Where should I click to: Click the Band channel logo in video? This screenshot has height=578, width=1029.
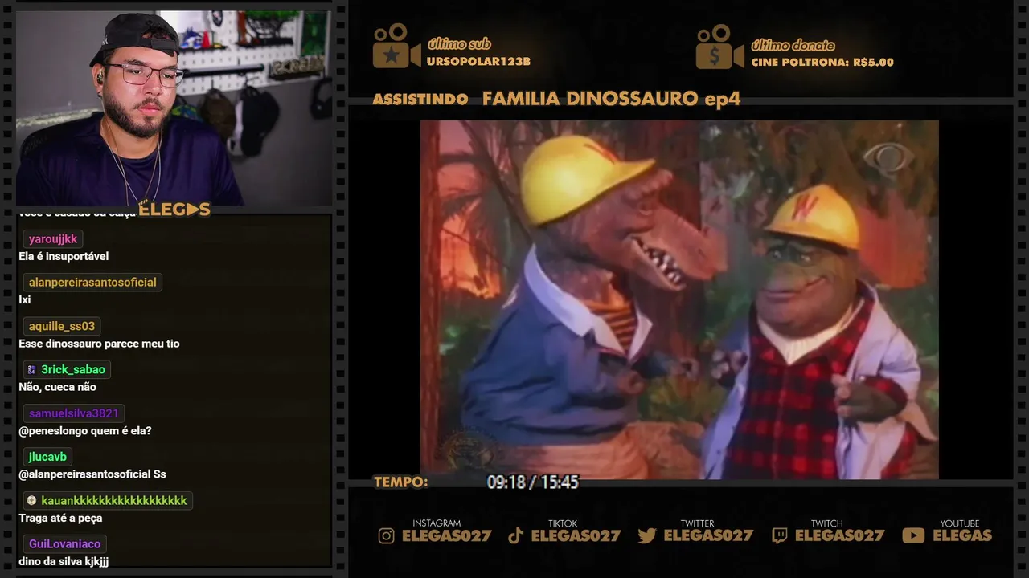pyautogui.click(x=888, y=157)
